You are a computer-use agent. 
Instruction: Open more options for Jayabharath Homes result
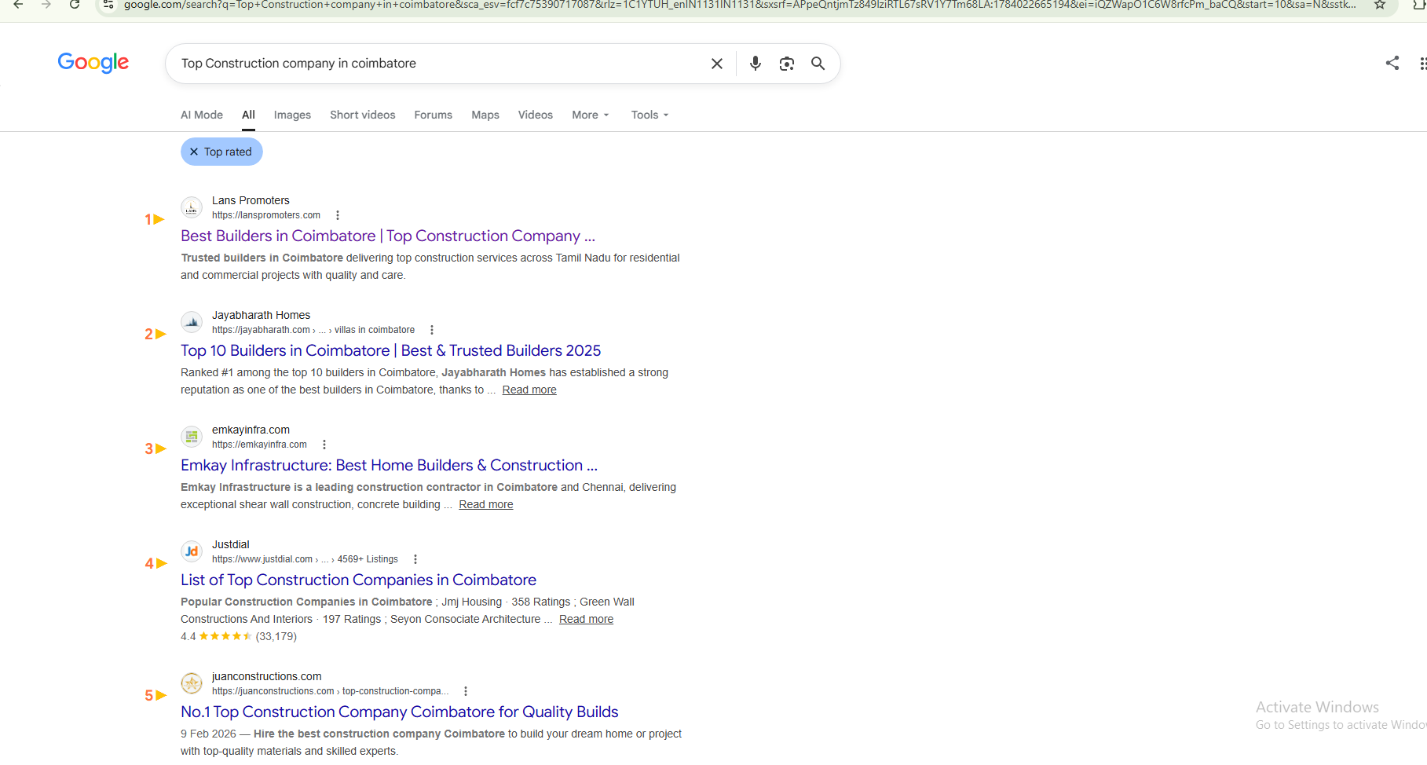[x=432, y=330]
